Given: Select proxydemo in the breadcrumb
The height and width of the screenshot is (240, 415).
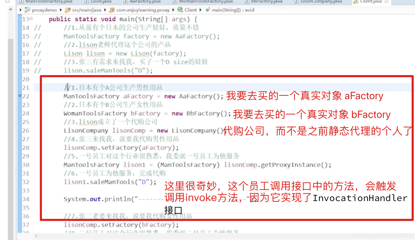Looking at the screenshot, I should [x=44, y=10].
